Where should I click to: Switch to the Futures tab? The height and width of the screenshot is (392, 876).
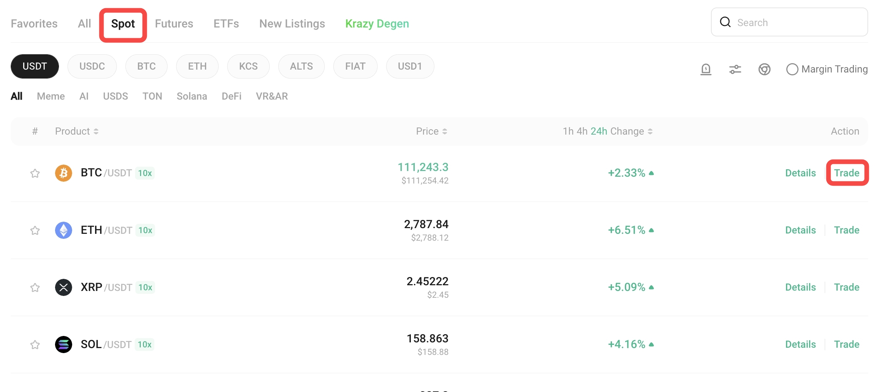click(174, 24)
